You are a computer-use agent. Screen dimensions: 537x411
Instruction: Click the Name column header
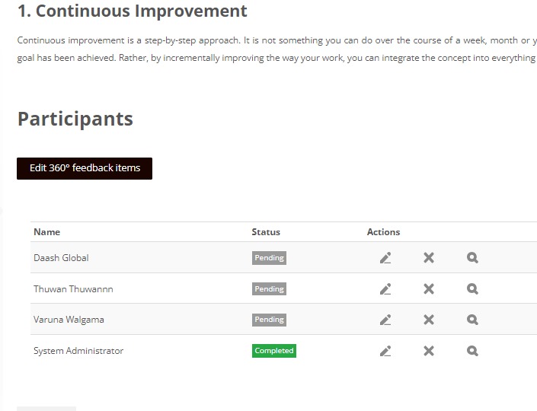pyautogui.click(x=47, y=232)
